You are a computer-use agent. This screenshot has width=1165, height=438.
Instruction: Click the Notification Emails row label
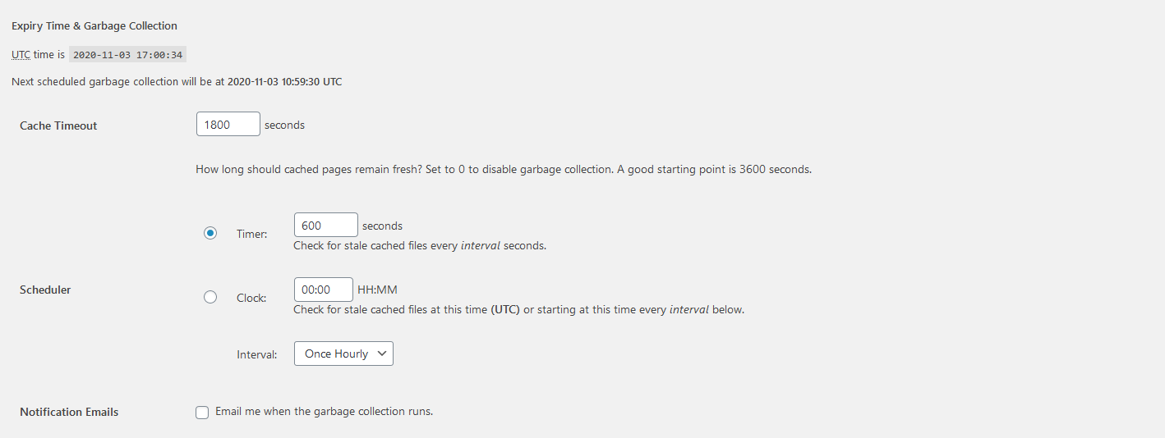(x=69, y=413)
